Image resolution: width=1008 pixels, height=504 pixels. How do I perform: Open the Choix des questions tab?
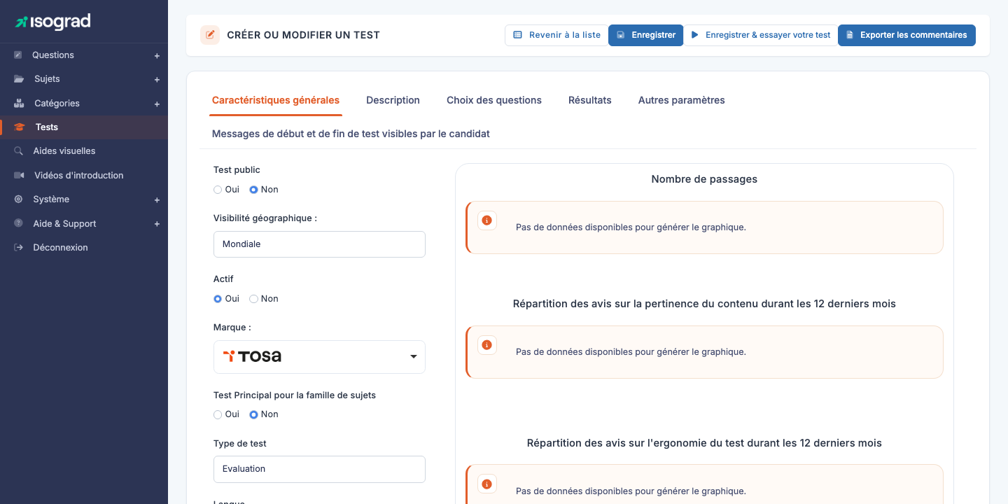click(x=494, y=100)
